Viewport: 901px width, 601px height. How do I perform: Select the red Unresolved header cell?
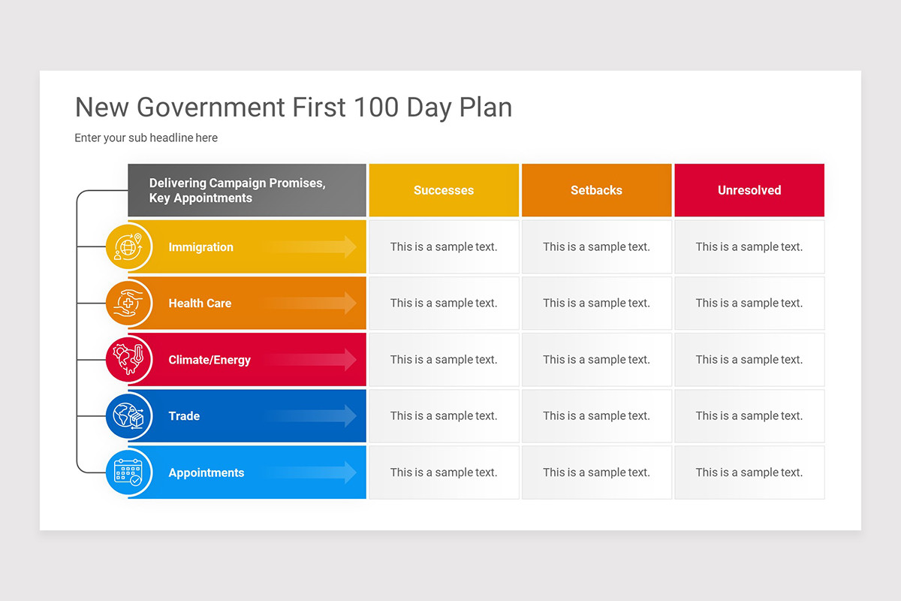pos(749,190)
